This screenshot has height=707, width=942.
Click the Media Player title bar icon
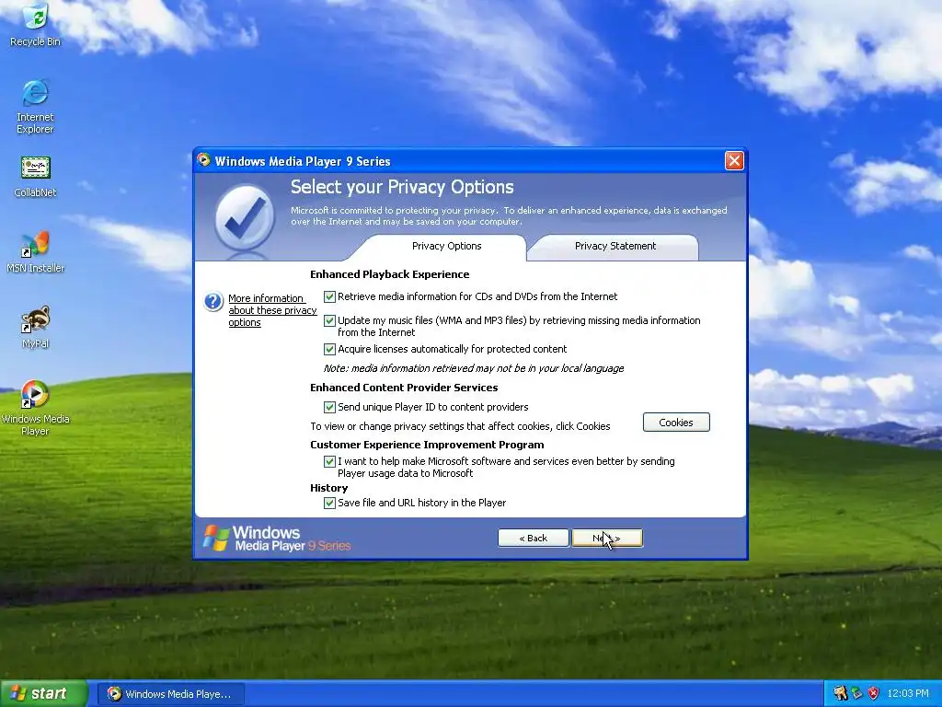[x=204, y=160]
